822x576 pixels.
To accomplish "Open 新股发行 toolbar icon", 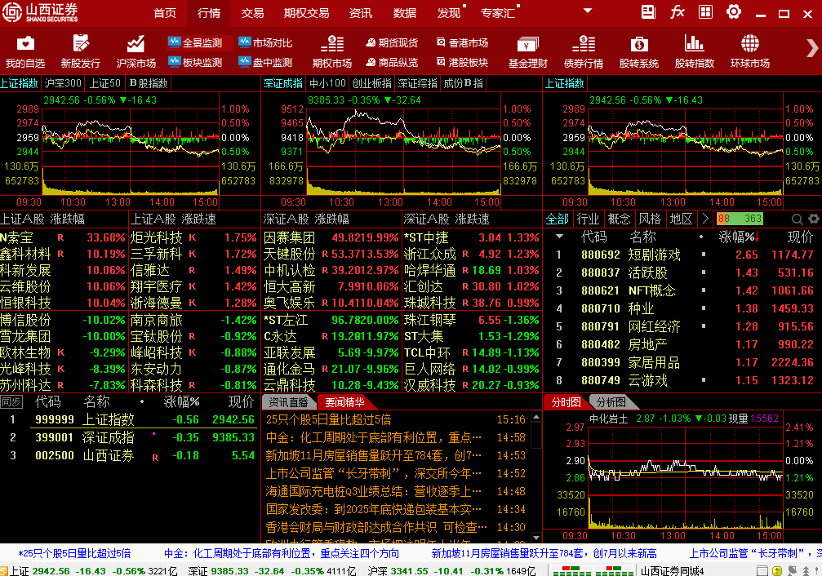I will [80, 52].
